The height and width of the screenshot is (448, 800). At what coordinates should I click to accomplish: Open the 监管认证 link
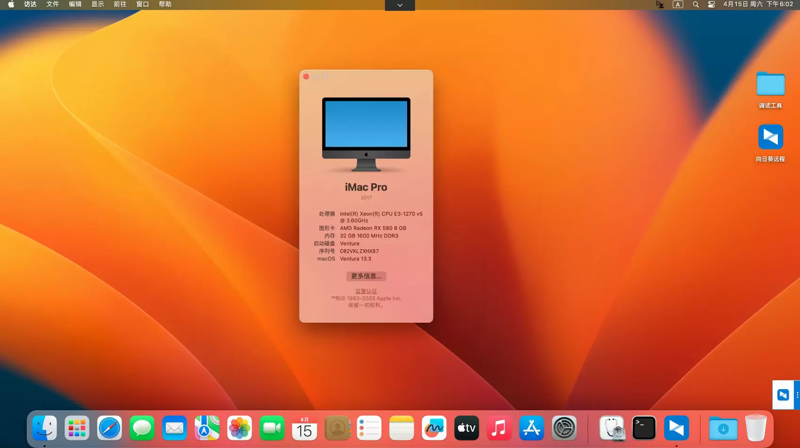[366, 291]
